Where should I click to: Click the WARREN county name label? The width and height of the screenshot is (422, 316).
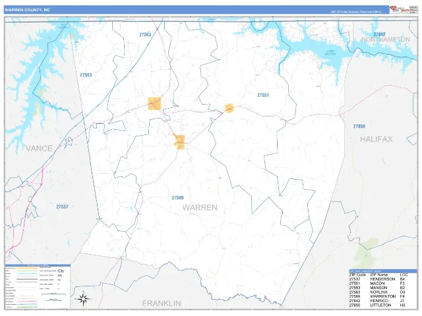click(x=200, y=207)
